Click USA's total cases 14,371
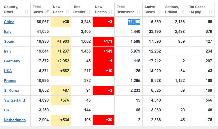This screenshot has height=129, width=218. 43,71
